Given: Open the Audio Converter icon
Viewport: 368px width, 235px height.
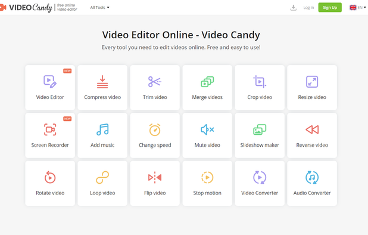Looking at the screenshot, I should tap(312, 177).
